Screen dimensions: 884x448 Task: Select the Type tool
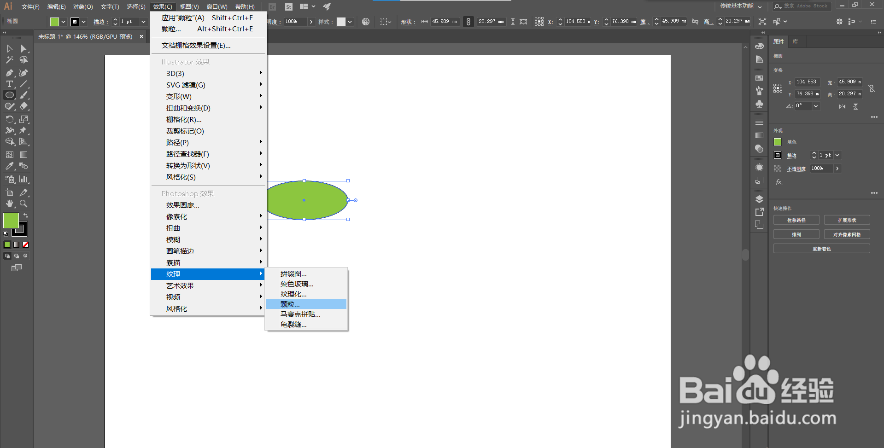10,84
